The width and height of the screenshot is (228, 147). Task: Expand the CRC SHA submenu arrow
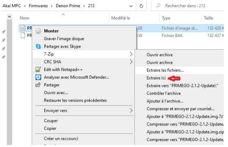click(x=131, y=62)
